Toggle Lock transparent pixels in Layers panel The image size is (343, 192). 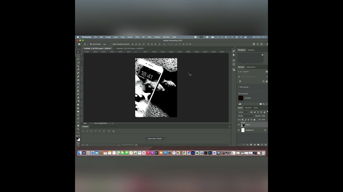click(x=243, y=120)
